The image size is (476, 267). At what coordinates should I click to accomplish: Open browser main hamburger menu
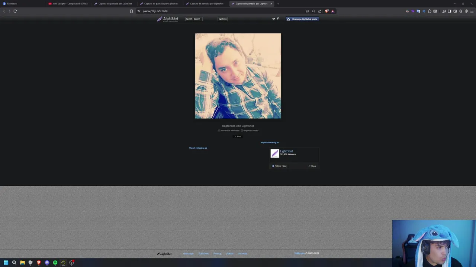coord(472,11)
